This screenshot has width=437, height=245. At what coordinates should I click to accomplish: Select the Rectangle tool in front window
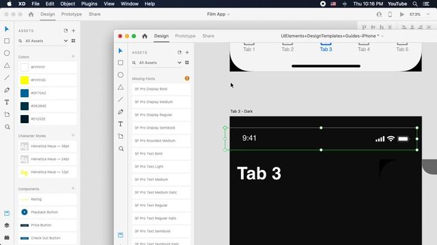120,63
